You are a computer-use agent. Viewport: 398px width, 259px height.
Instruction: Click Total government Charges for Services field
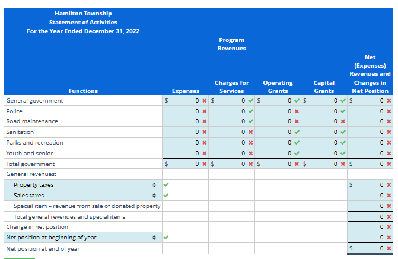click(x=231, y=164)
